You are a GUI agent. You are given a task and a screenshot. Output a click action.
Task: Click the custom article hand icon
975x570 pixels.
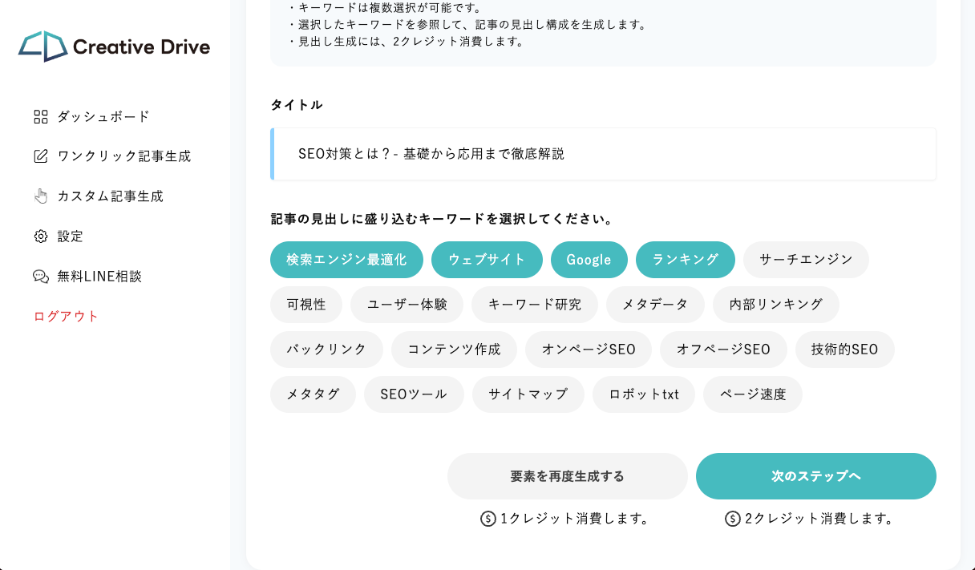(41, 196)
